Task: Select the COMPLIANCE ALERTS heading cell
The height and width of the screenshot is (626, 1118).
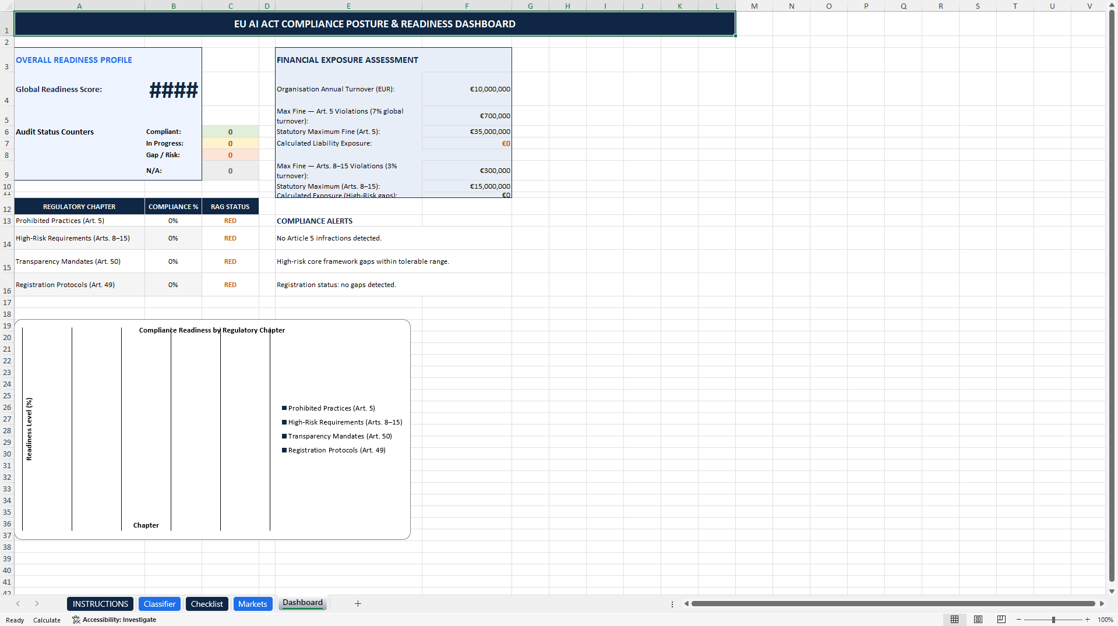Action: [348, 221]
